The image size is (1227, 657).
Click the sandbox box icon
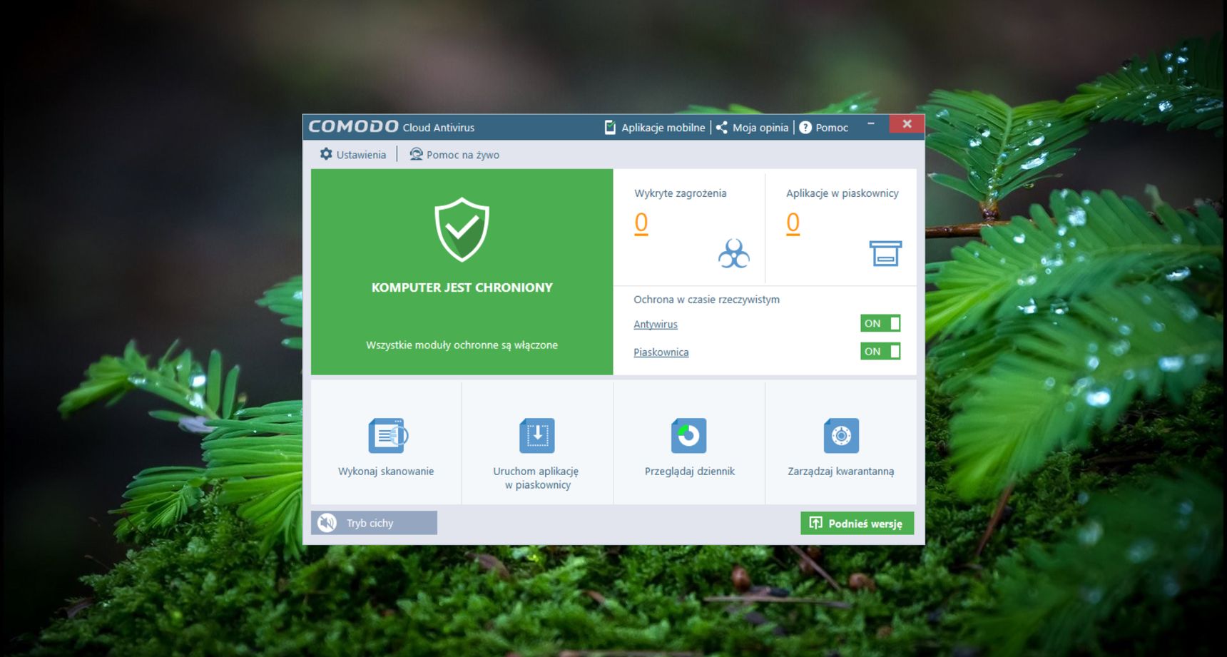pyautogui.click(x=885, y=253)
